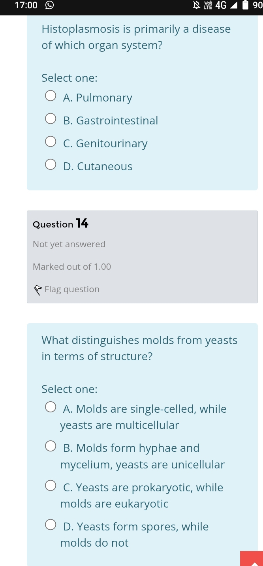Tap the VoLTE indicator icon
Image resolution: width=263 pixels, height=566 pixels.
[208, 5]
